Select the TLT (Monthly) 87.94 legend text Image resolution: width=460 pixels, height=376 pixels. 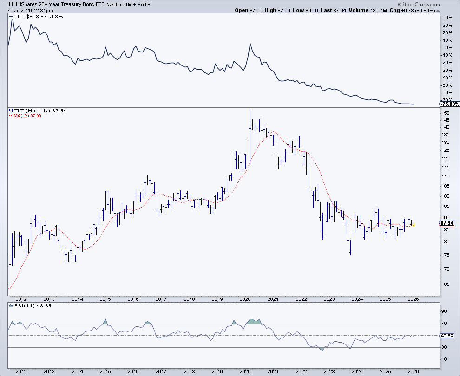[40, 110]
